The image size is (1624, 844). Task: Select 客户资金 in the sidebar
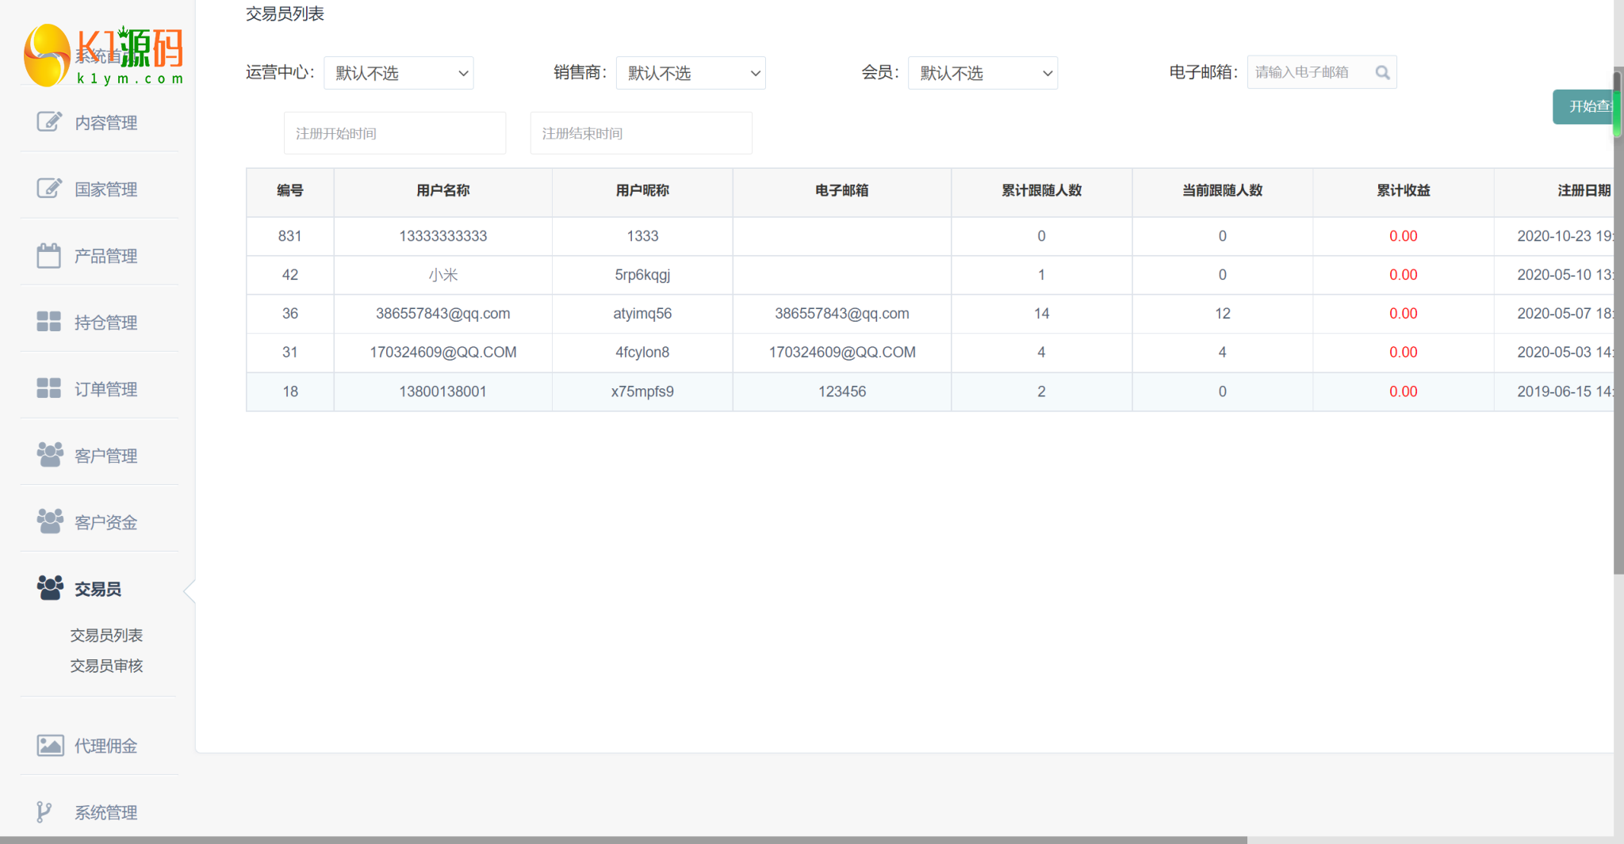coord(105,522)
